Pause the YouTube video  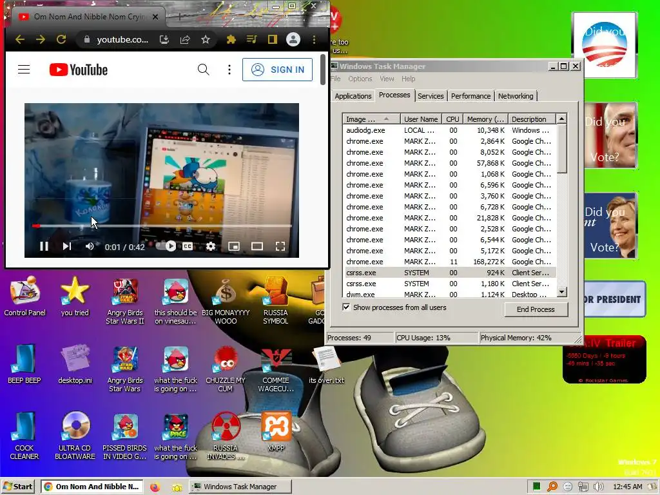44,246
